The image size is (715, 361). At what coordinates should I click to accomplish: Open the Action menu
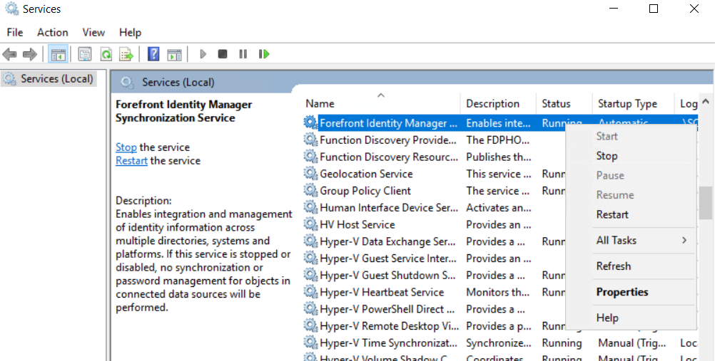(52, 32)
